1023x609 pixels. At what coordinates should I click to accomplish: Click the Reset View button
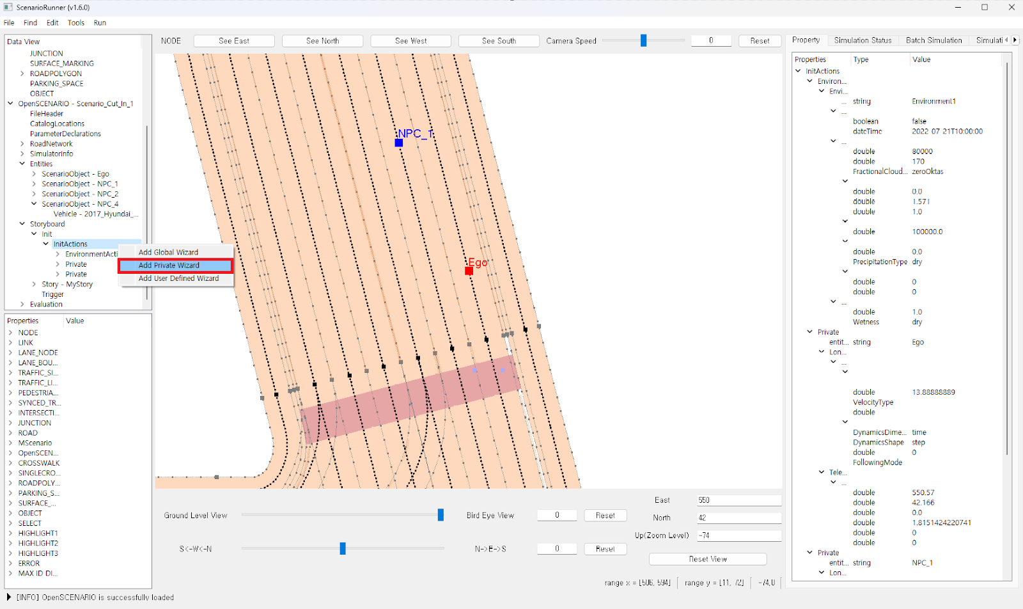tap(707, 559)
